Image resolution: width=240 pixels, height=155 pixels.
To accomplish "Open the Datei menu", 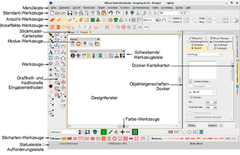I will click(54, 8).
